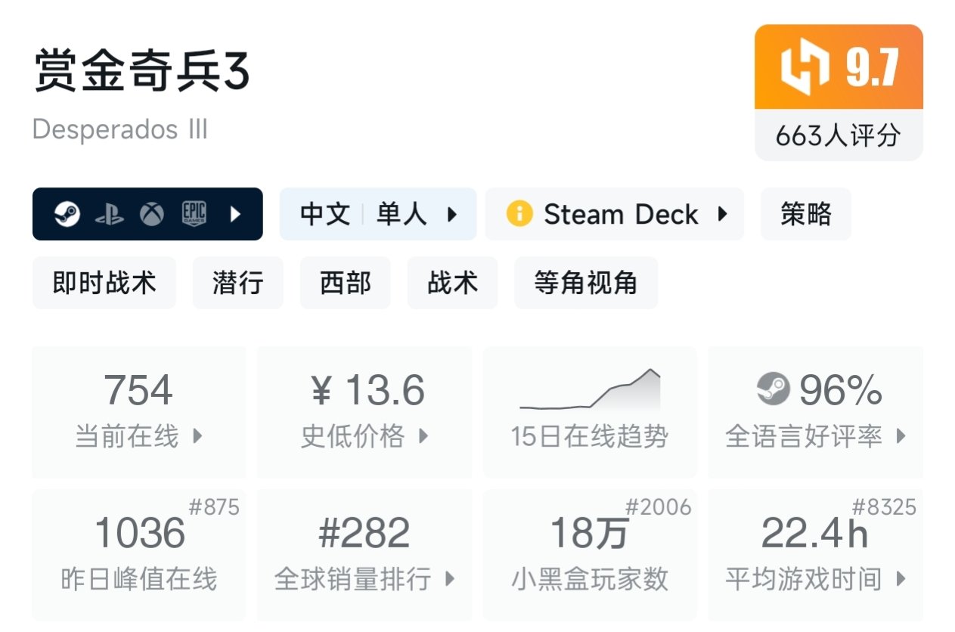Expand the platforms list arrow
Viewport: 955px width, 632px height.
235,215
